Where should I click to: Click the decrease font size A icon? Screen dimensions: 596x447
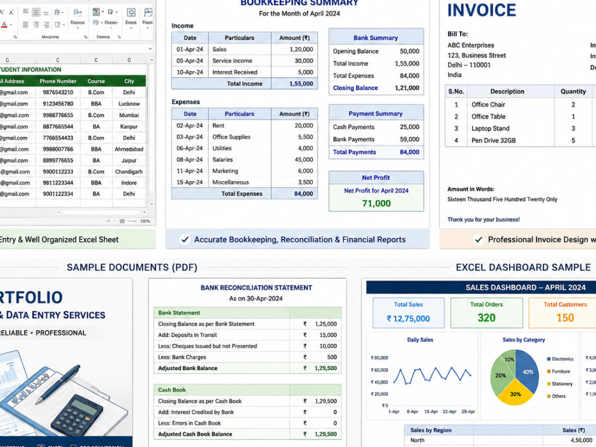11,12
